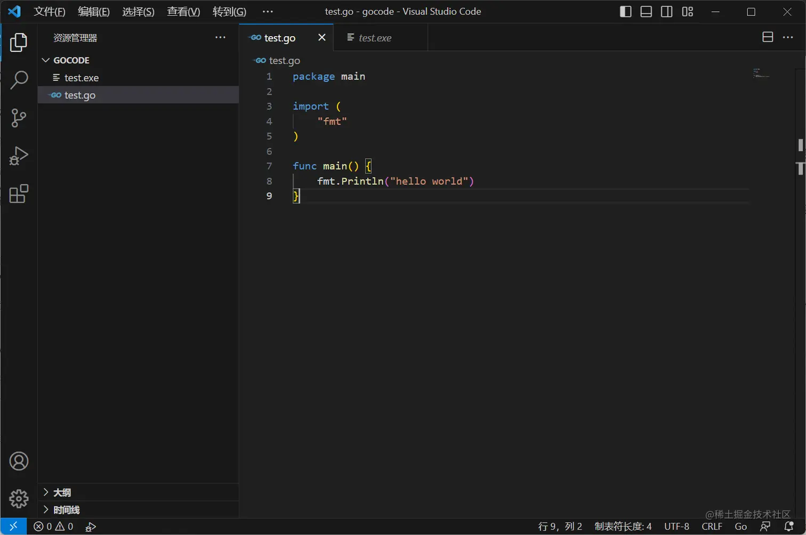The width and height of the screenshot is (806, 535).
Task: Select test.exe in the file tree
Action: click(81, 78)
